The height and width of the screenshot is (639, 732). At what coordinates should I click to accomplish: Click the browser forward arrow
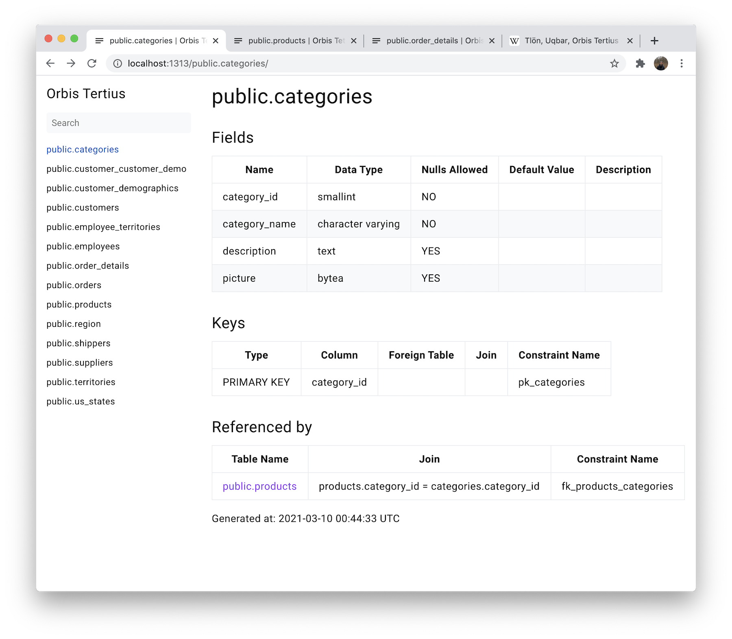tap(71, 63)
